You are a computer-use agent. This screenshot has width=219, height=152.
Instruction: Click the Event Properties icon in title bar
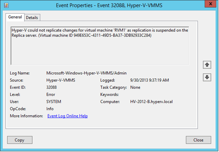6,6
